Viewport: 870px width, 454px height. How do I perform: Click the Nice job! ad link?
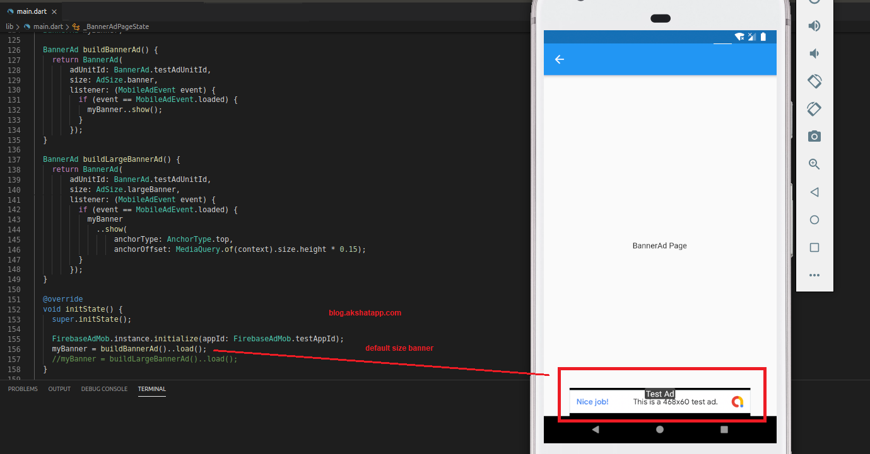click(592, 401)
